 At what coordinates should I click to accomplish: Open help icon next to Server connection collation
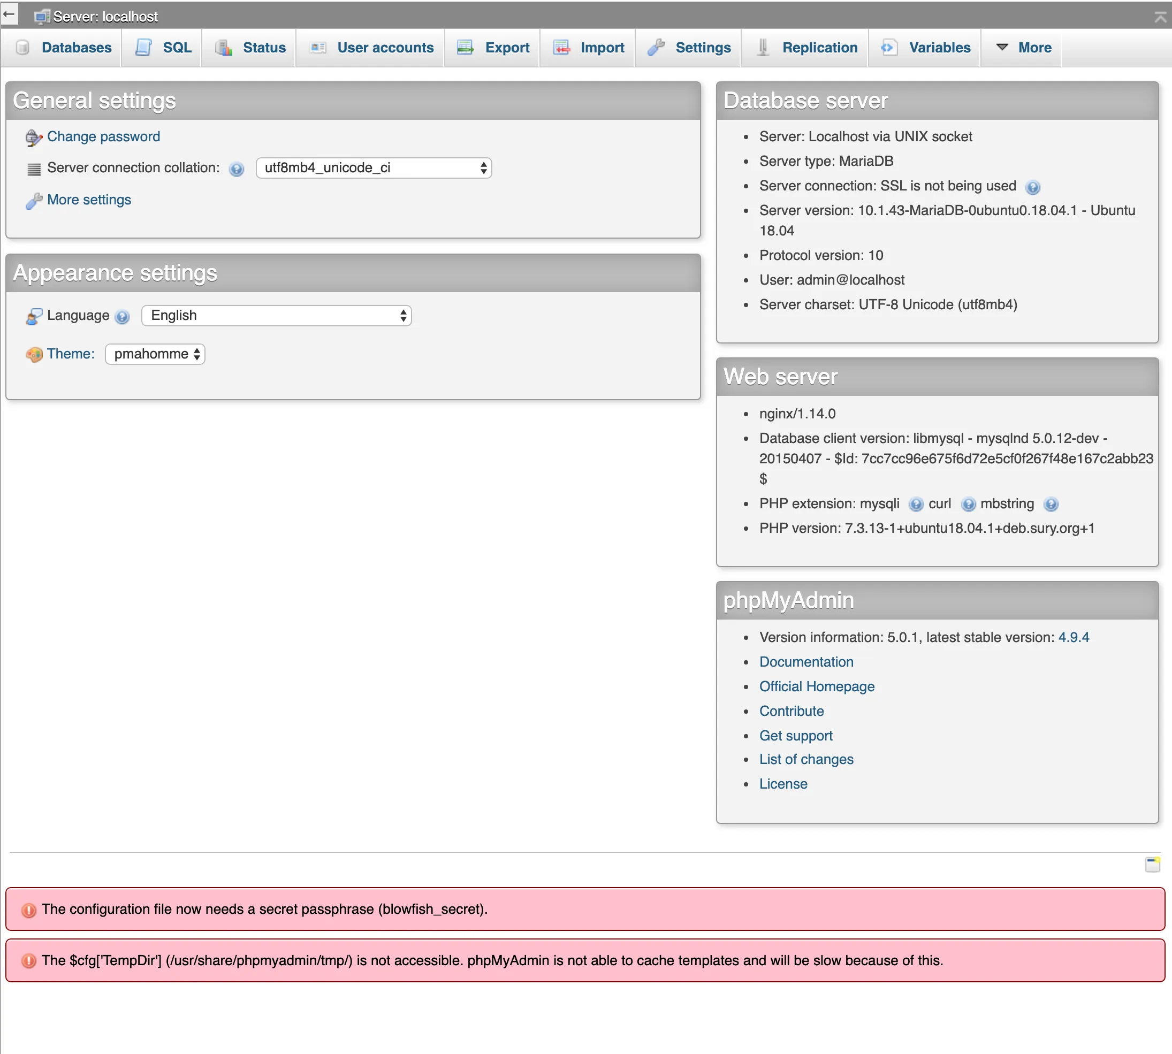click(x=237, y=169)
